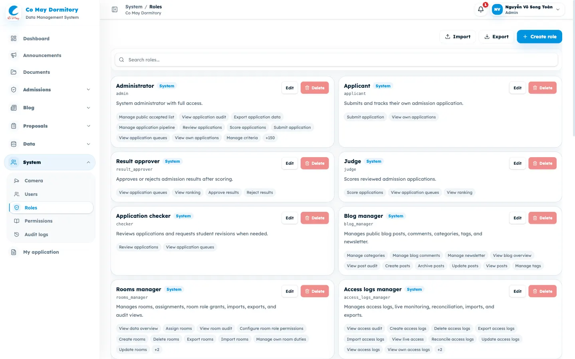Image resolution: width=575 pixels, height=359 pixels.
Task: Expand the Admissions menu
Action: [50, 90]
